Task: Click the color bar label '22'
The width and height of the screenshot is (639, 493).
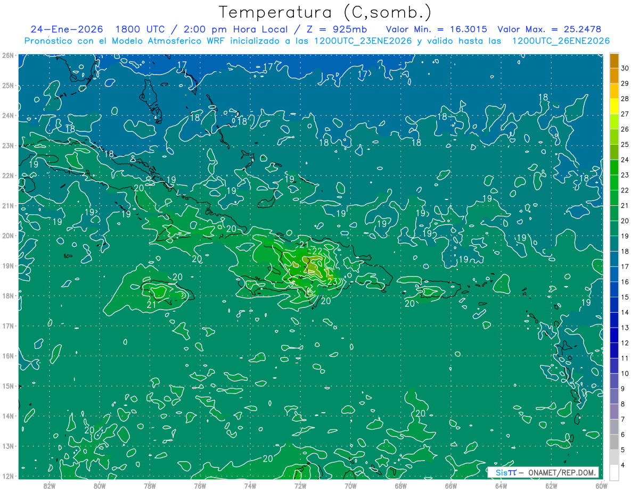Action: tap(625, 190)
